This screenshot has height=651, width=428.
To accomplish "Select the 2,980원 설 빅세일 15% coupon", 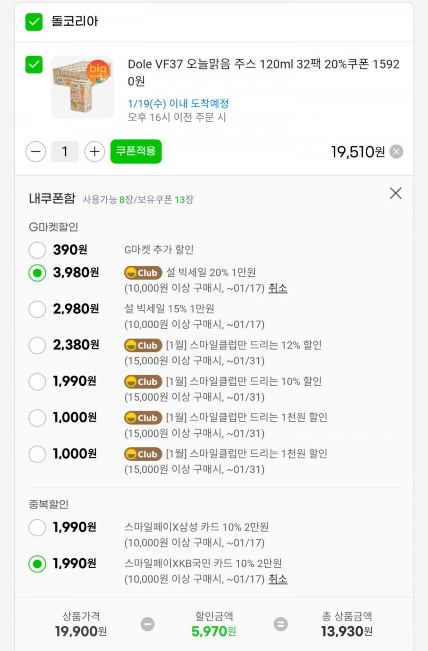I will 37,309.
